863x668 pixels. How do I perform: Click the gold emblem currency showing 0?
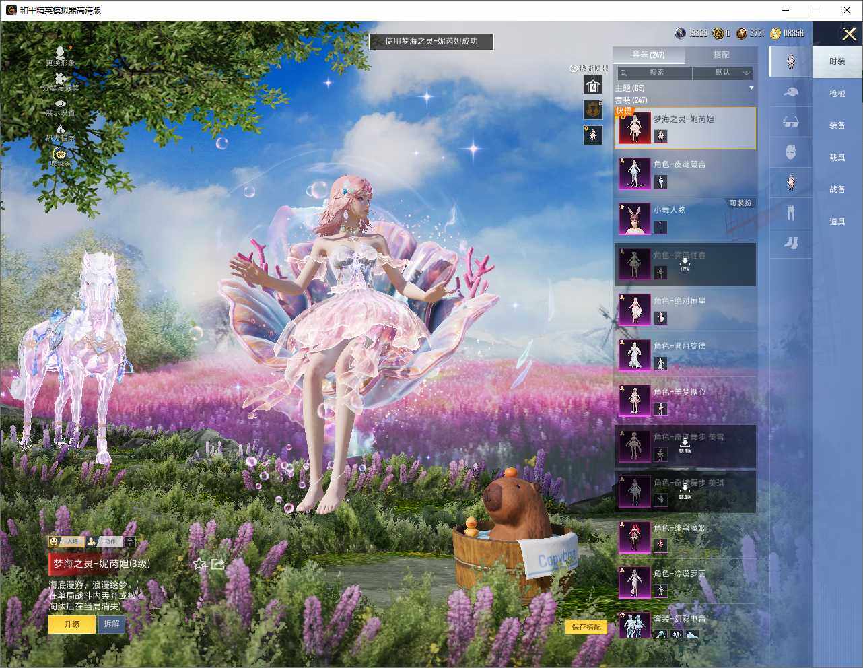coord(719,33)
